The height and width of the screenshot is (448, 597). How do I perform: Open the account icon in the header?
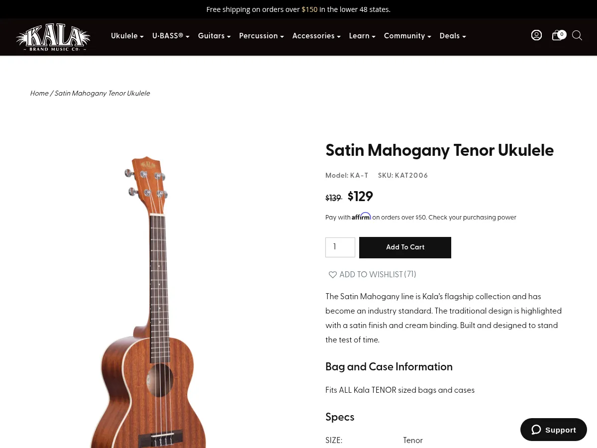coord(536,35)
